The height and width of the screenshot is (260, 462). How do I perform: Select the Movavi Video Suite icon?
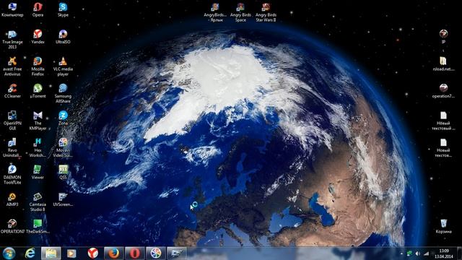pos(63,147)
